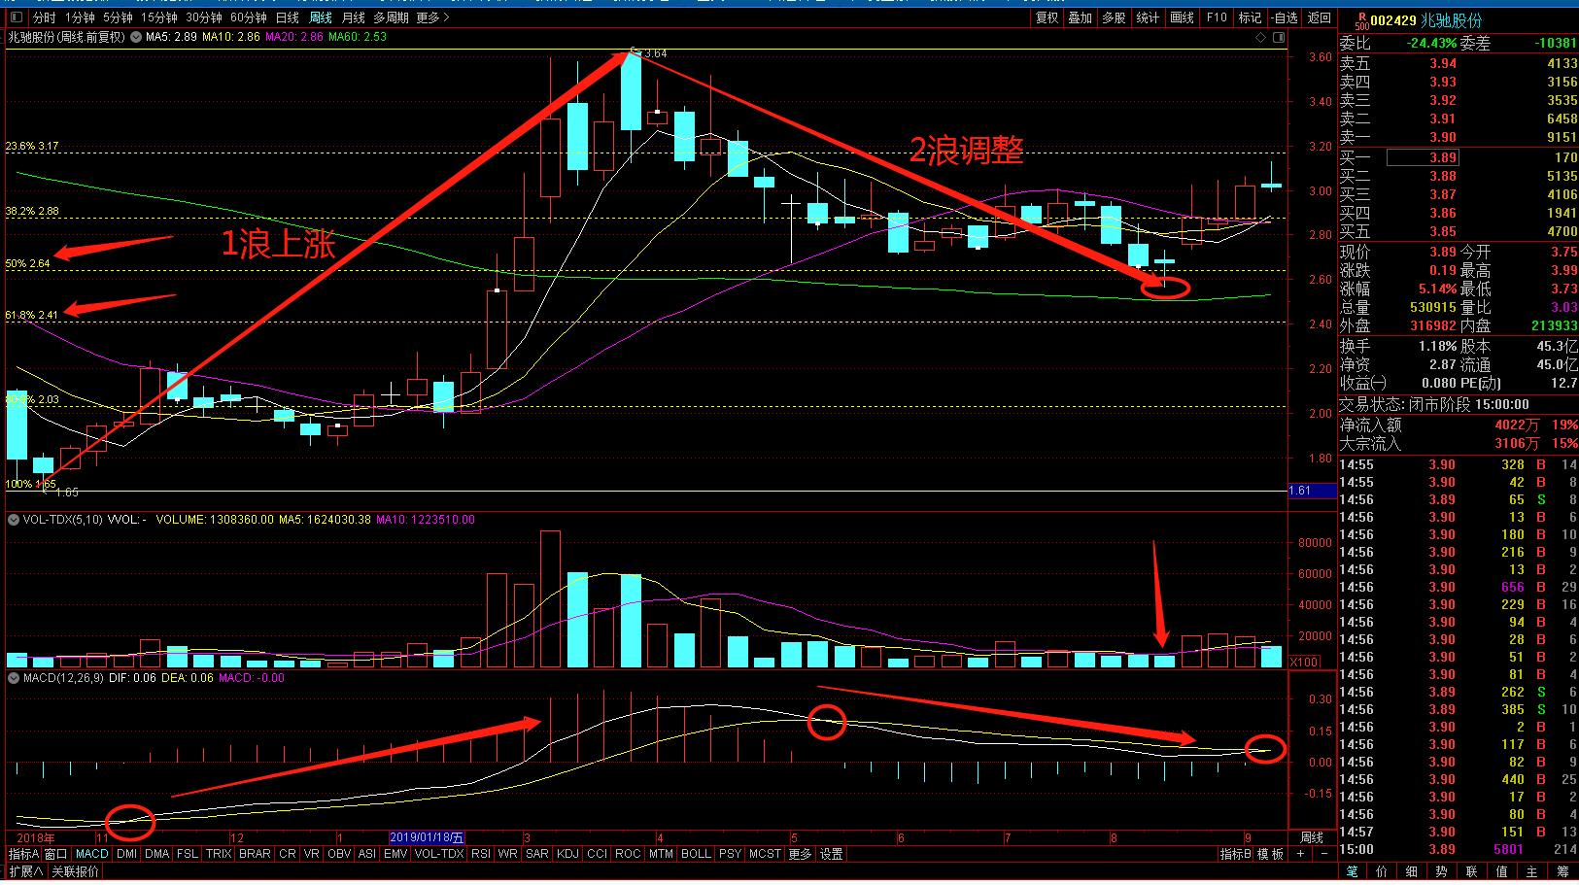
Task: Select the 筹 tab in quote panel
Action: [1562, 872]
